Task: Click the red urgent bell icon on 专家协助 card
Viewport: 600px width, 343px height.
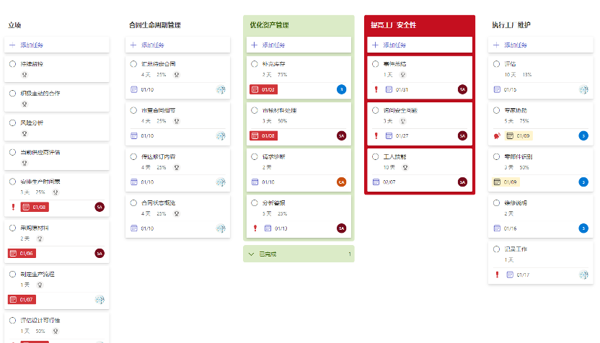Action: pyautogui.click(x=497, y=135)
